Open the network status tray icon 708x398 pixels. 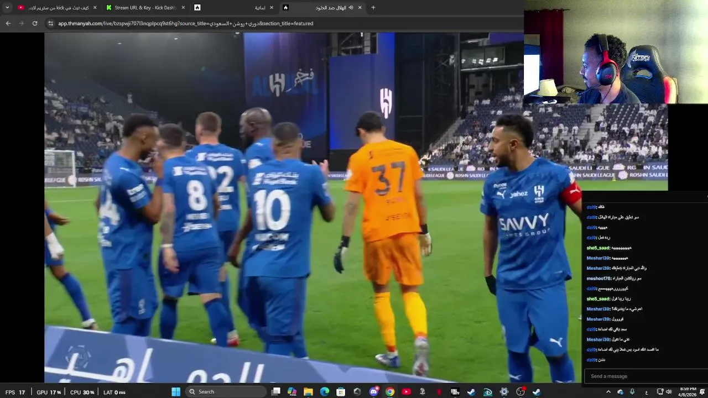(x=660, y=392)
